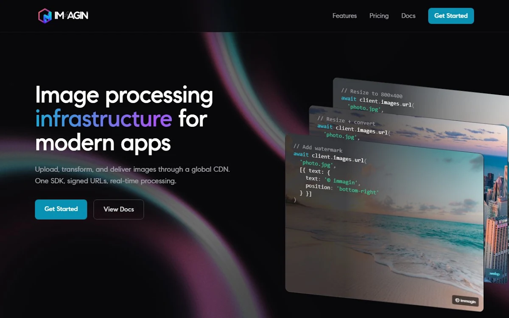This screenshot has height=318, width=509.
Task: Click the "text: '© immagin'" code line
Action: (333, 181)
